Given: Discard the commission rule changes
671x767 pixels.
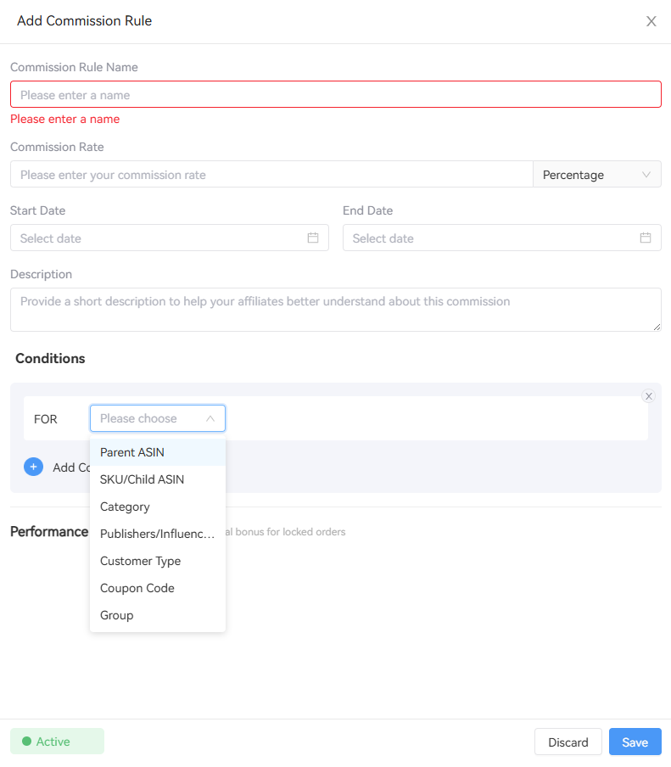Looking at the screenshot, I should click(568, 742).
